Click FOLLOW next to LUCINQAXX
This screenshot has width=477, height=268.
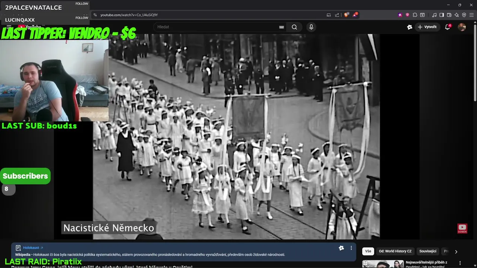coord(82,18)
